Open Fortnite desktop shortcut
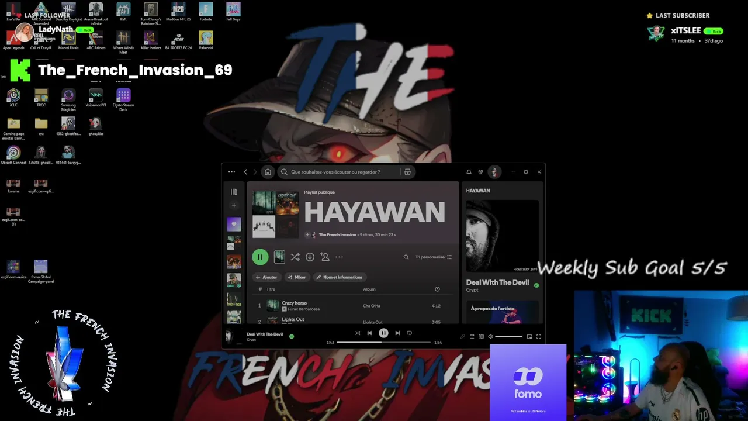The height and width of the screenshot is (421, 748). pyautogui.click(x=206, y=12)
